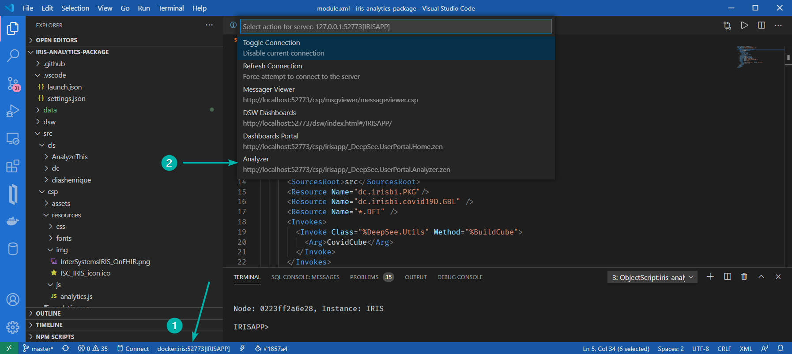Add a new terminal with plus icon
The height and width of the screenshot is (354, 792).
pos(710,277)
